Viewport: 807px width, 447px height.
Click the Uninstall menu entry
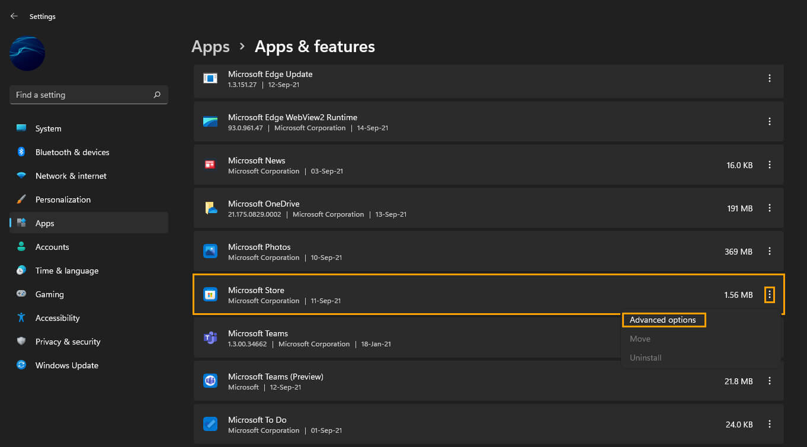pyautogui.click(x=645, y=358)
